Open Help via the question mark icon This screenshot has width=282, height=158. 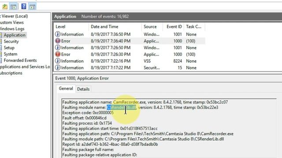click(x=24, y=7)
